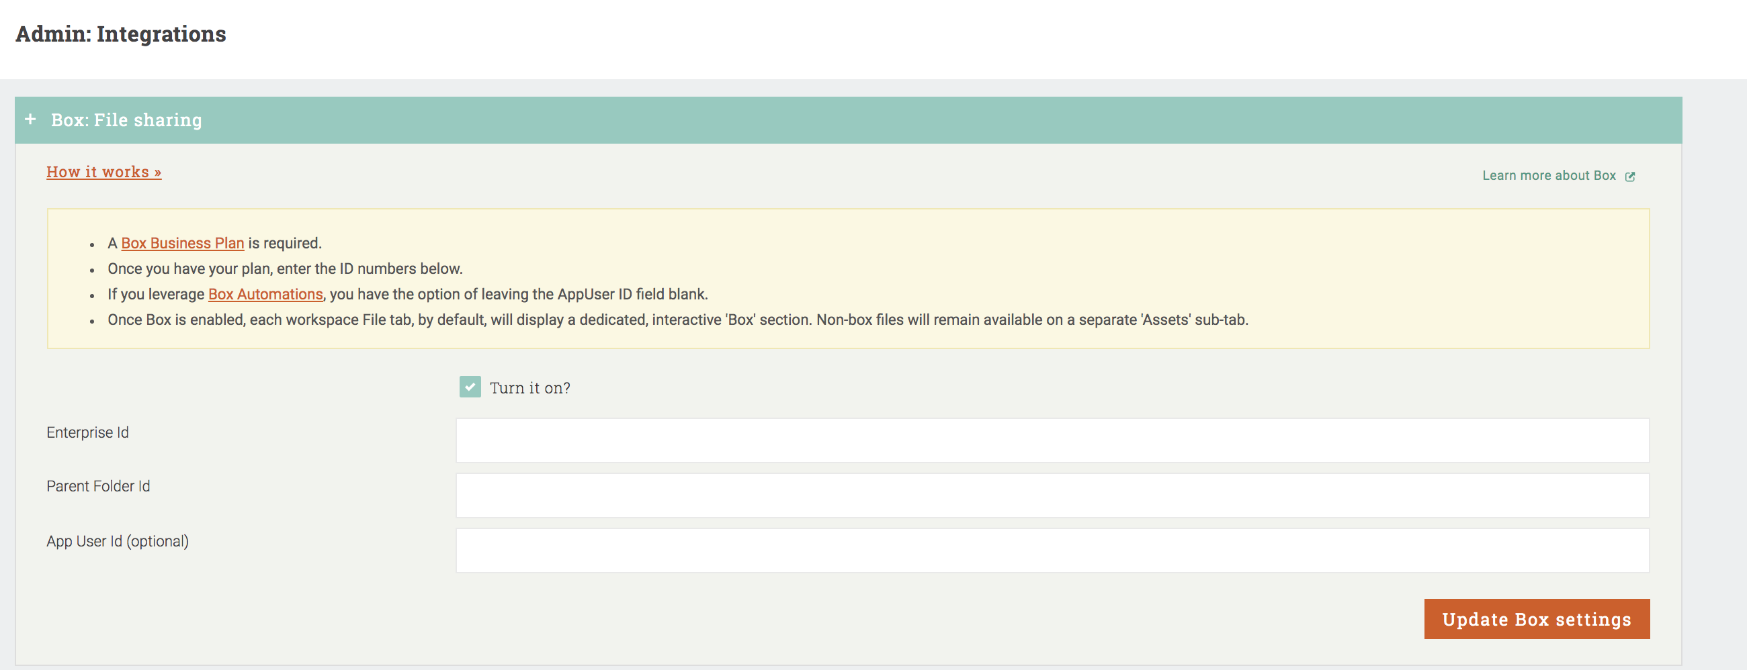
Task: Click the Admin: Integrations page heading
Action: coord(121,34)
